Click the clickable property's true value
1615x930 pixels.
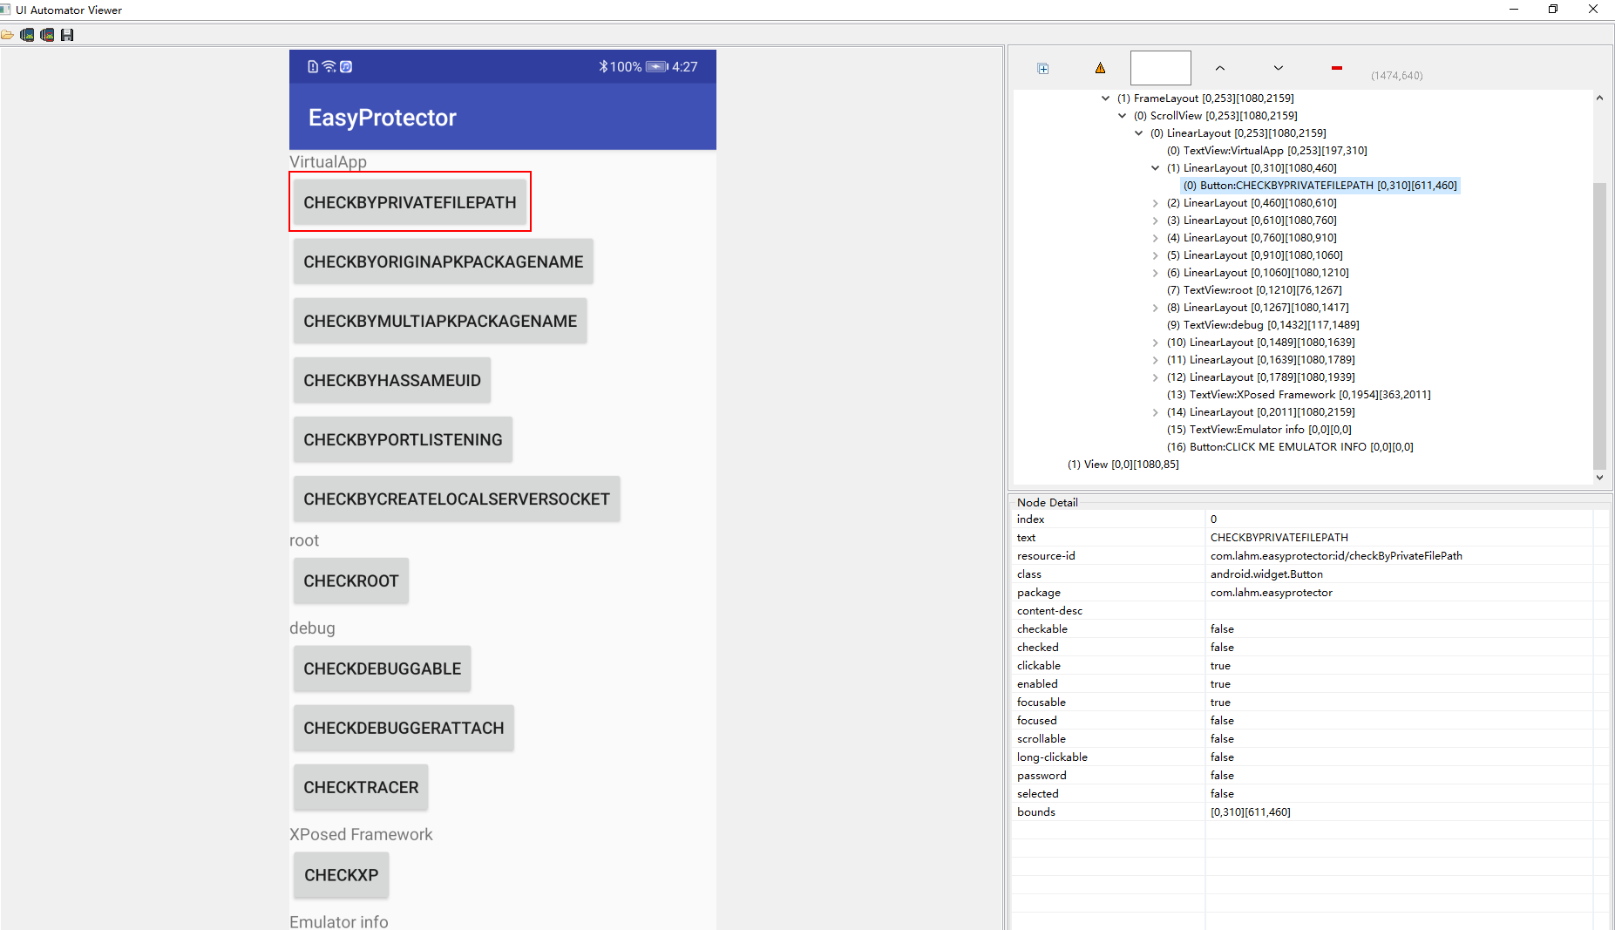pyautogui.click(x=1220, y=666)
